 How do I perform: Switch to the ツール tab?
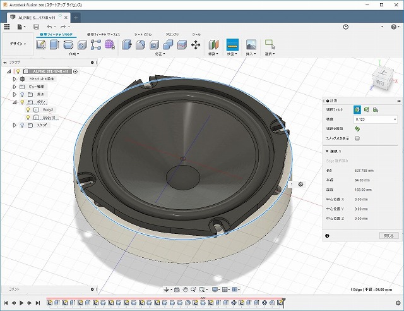[x=196, y=34]
